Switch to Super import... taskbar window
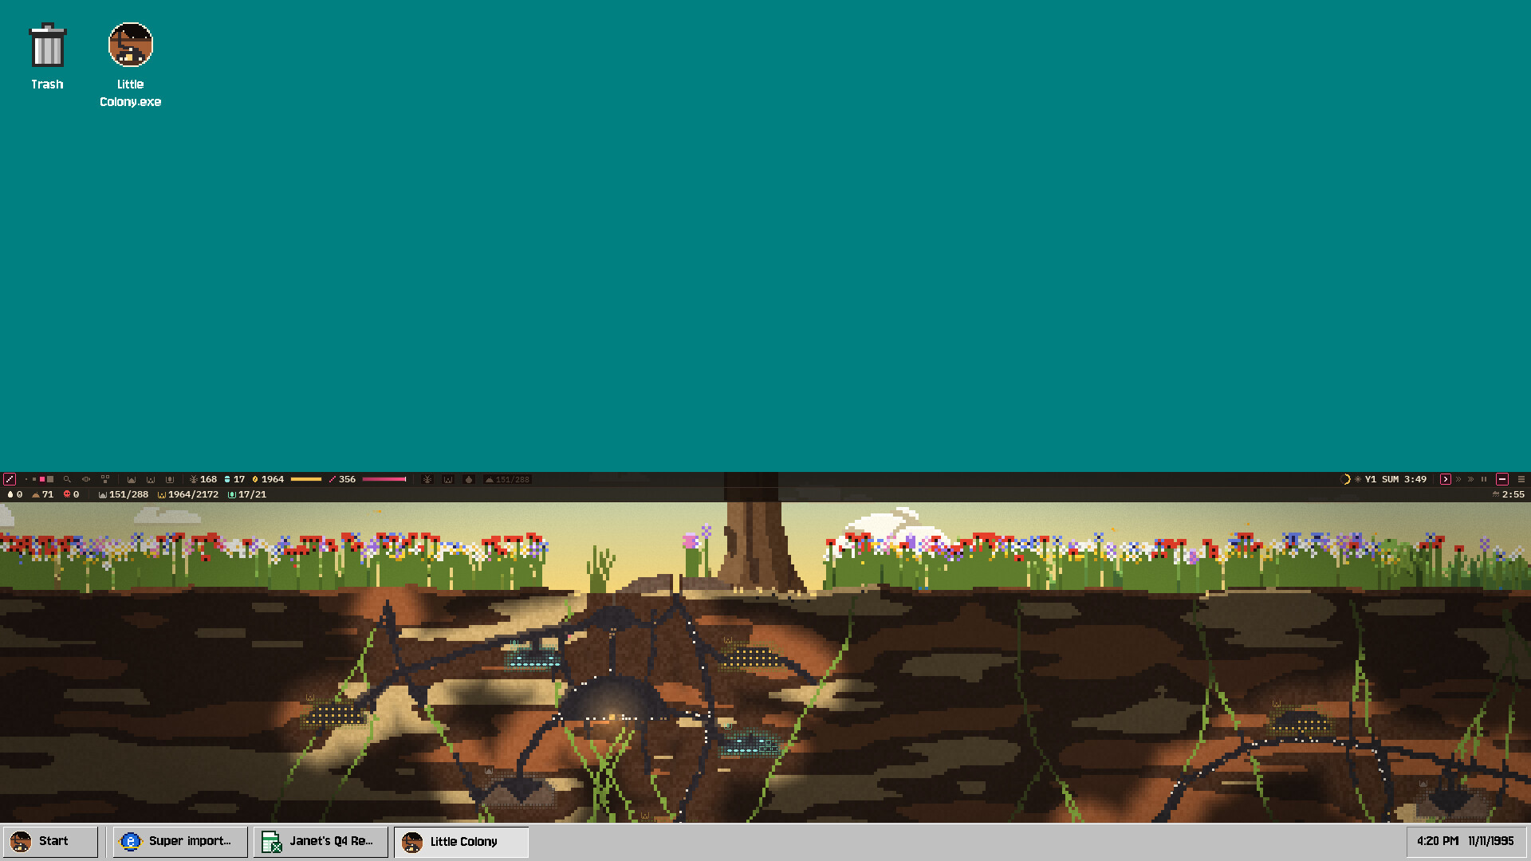The height and width of the screenshot is (861, 1531). [x=179, y=841]
